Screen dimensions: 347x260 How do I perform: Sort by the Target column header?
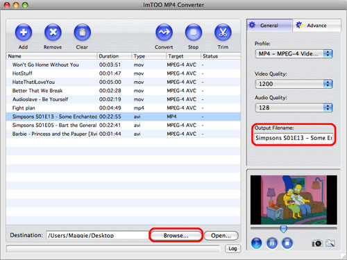183,56
